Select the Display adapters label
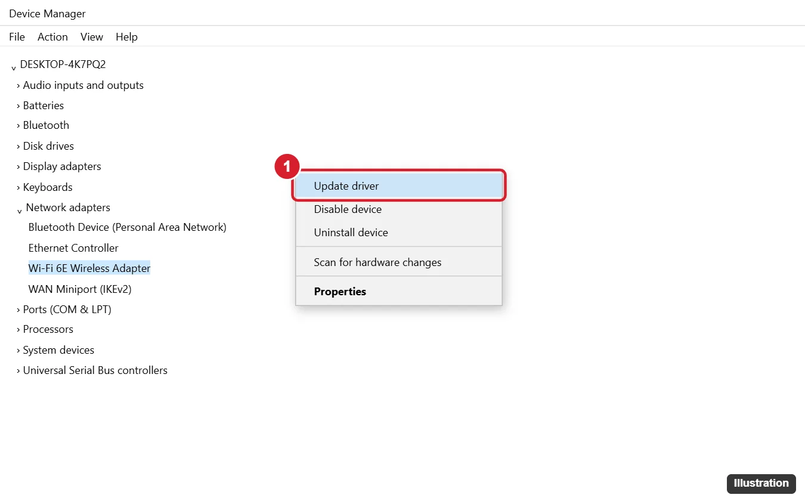This screenshot has height=501, width=805. pyautogui.click(x=62, y=166)
